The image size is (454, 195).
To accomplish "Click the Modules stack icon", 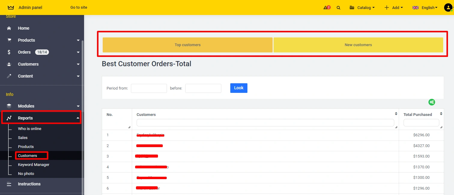I will tap(9, 106).
